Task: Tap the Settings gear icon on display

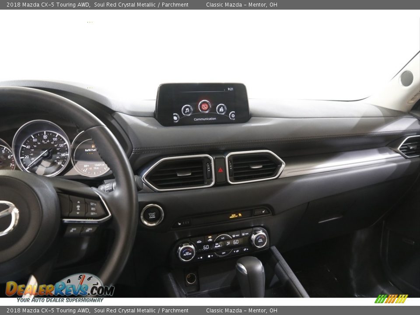Action: coord(232,115)
